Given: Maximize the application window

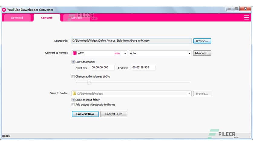Looking at the screenshot, I should pos(236,9).
